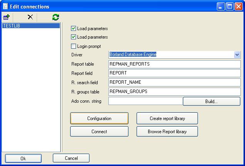Toggle the lower Load parameters checkbox
Viewport: 245px width, 166px height.
pos(74,37)
